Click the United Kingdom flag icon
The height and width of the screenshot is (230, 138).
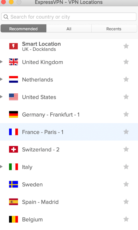13,62
